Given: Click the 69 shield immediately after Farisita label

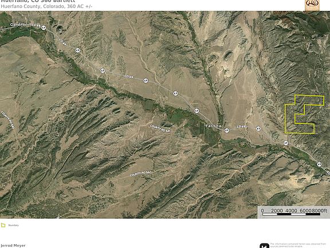Looking at the screenshot, I should tap(226, 130).
